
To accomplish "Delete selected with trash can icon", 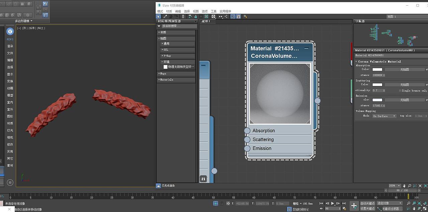I will coord(183,16).
